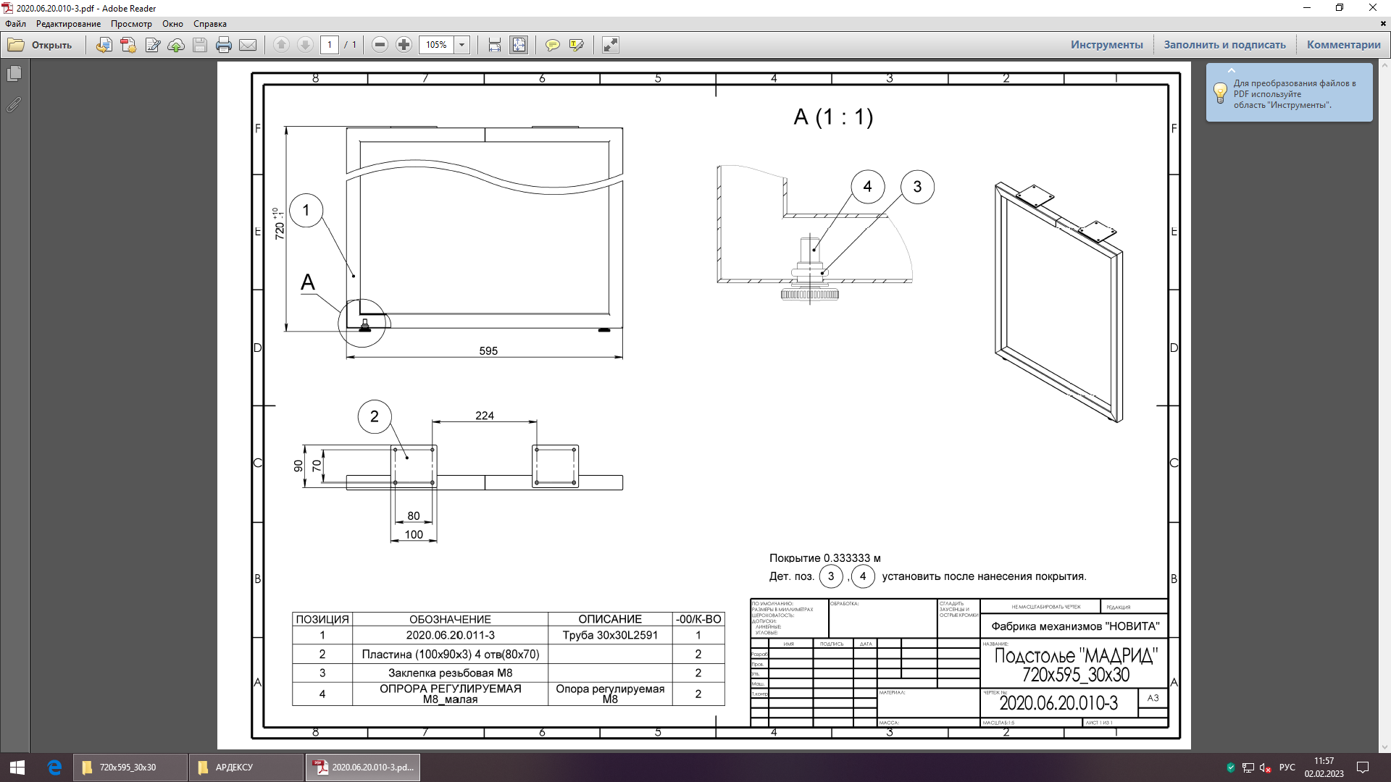Viewport: 1391px width, 782px height.
Task: Zoom out with the minus button
Action: coord(380,45)
